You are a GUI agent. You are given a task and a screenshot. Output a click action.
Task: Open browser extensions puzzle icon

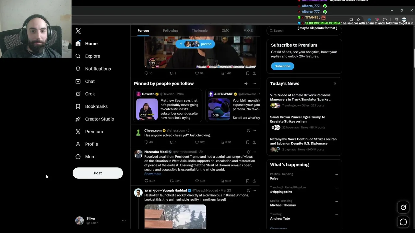[x=385, y=20]
